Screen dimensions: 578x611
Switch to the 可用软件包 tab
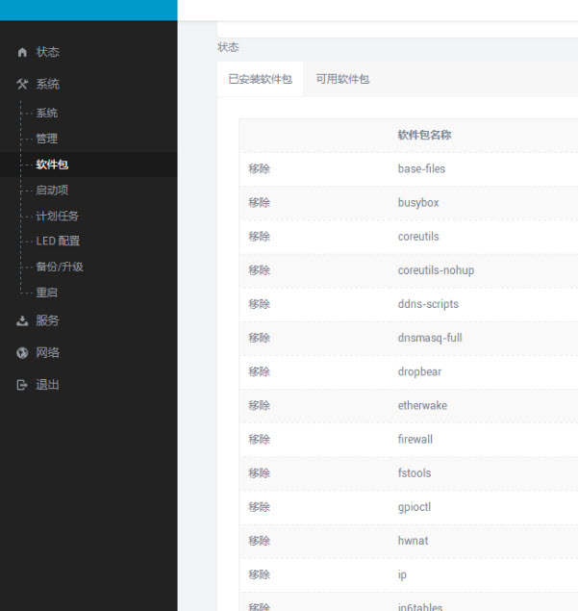(342, 79)
